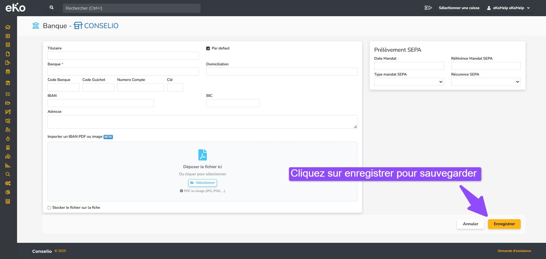Click the Enregistrer button to save
Screen dimensions: 546x259
(504, 224)
